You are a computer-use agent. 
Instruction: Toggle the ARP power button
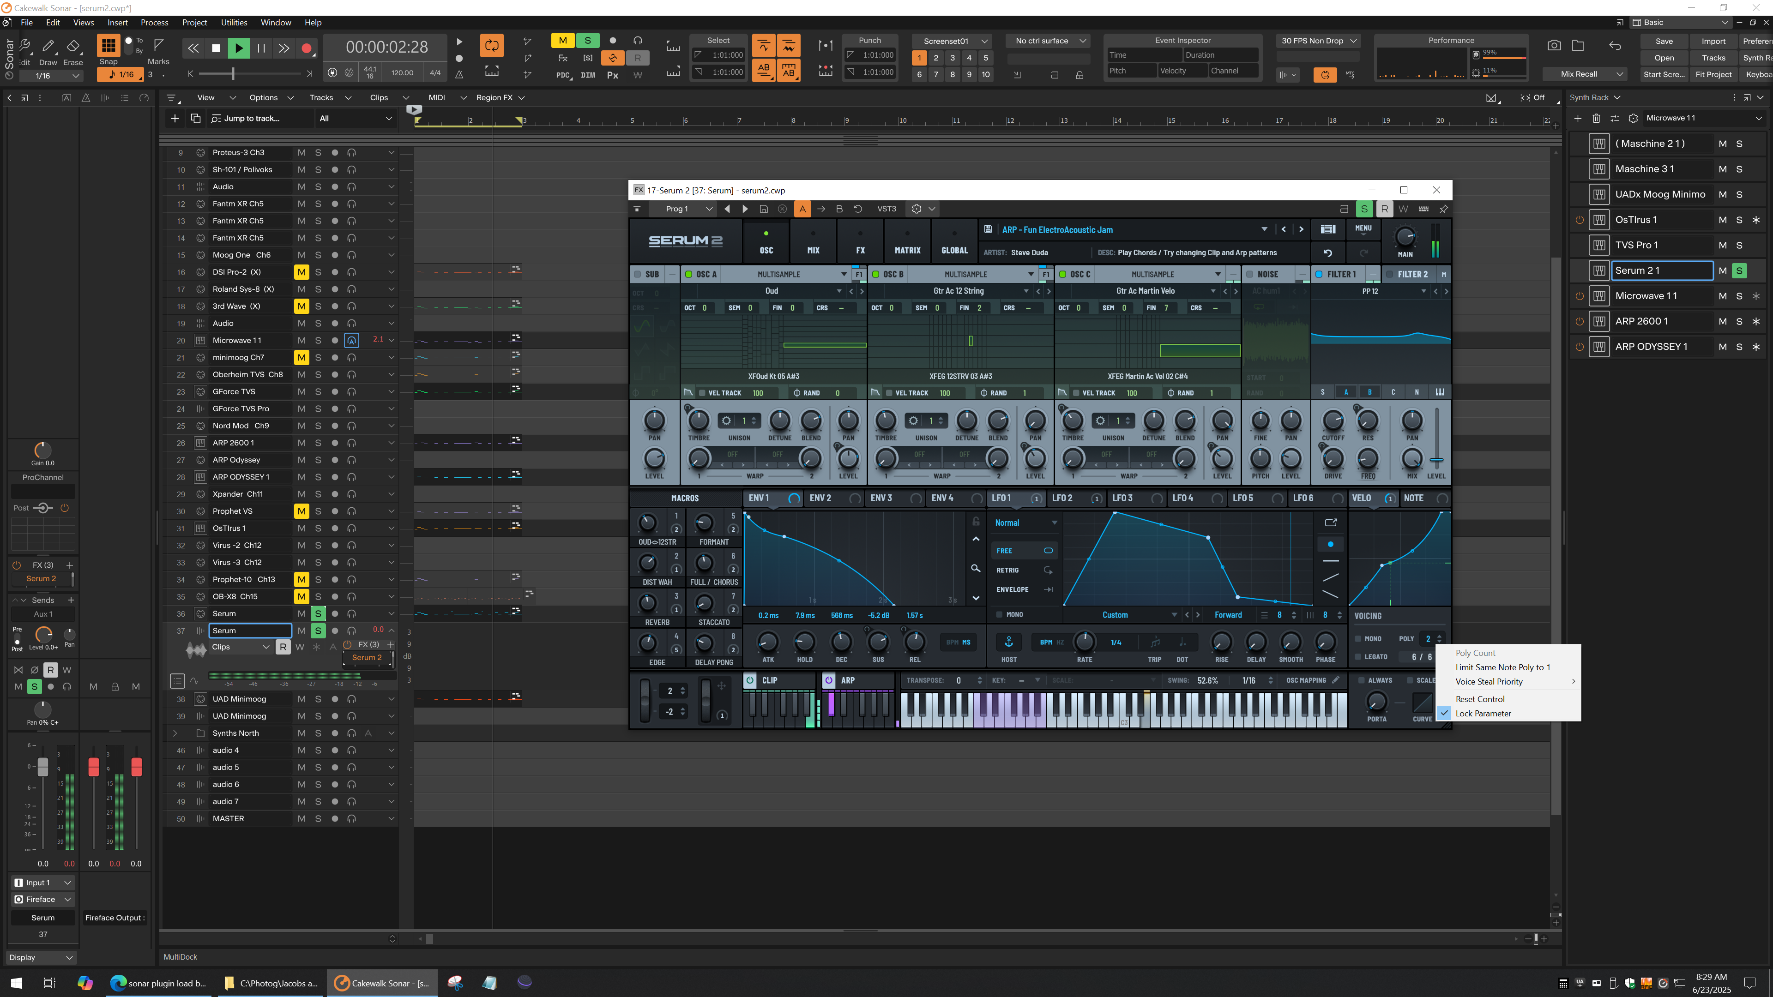[x=829, y=680]
